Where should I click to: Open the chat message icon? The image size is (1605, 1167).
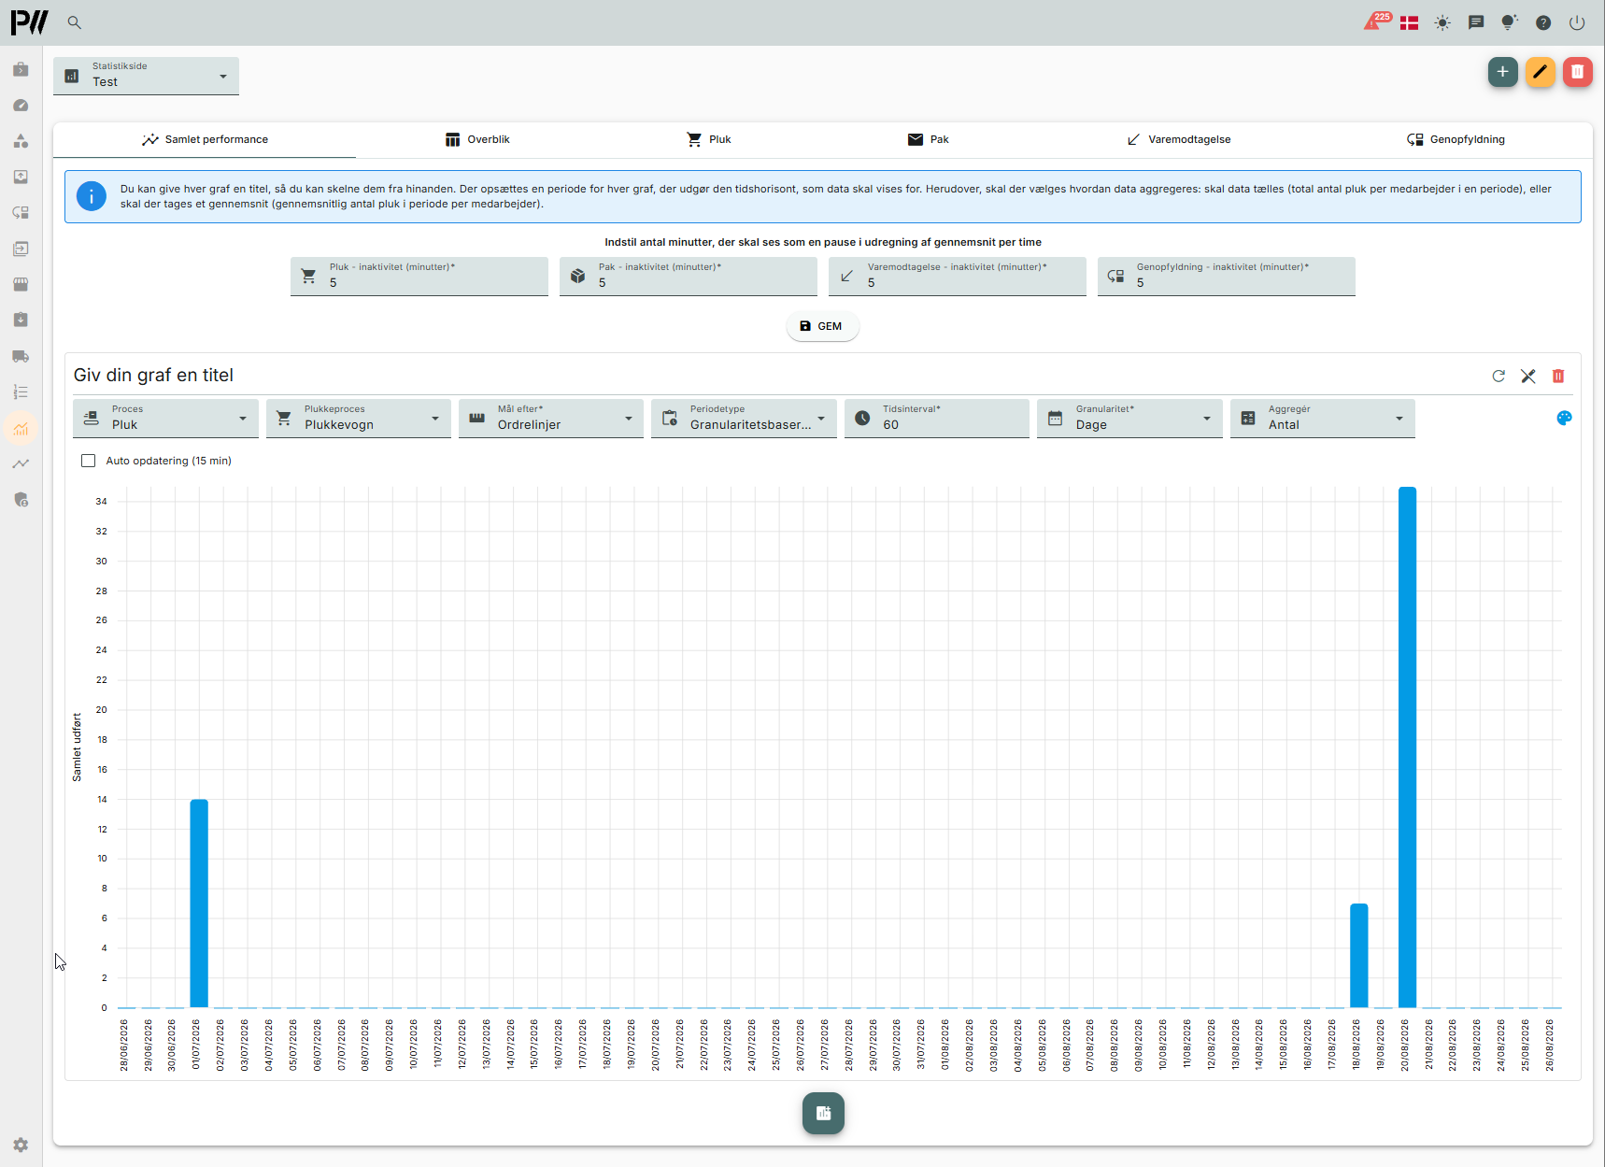[1476, 22]
